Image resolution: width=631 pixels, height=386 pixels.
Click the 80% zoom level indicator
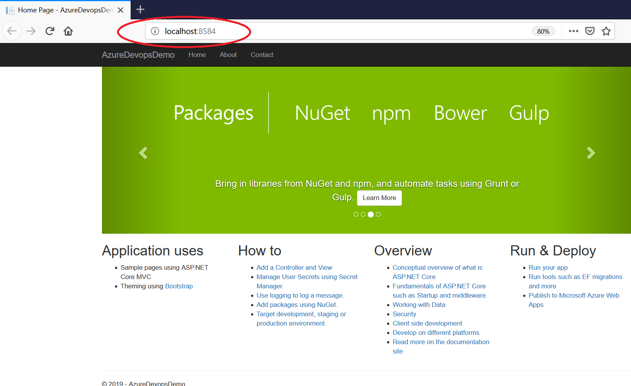543,31
